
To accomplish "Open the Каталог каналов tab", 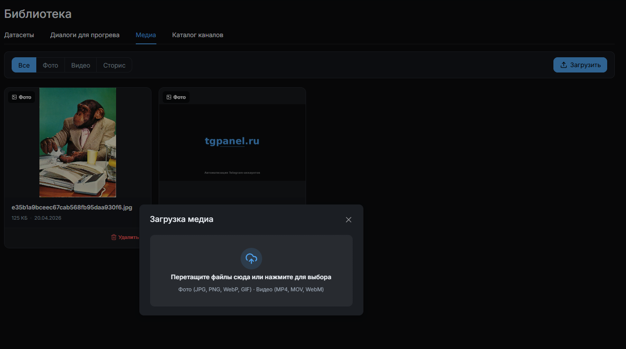I will point(198,35).
